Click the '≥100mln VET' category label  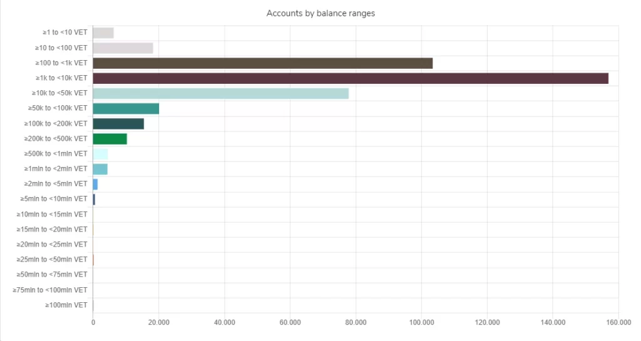66,305
